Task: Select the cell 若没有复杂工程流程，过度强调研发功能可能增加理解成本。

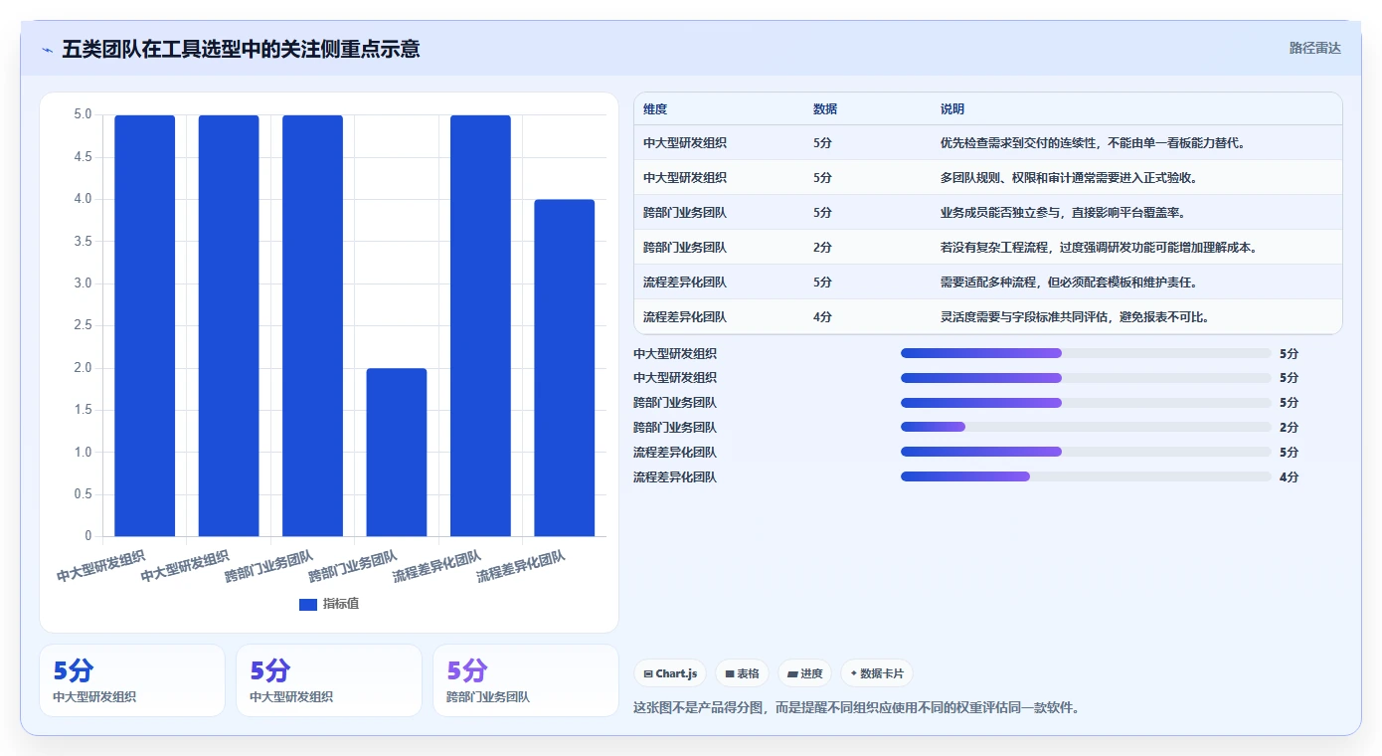Action: tap(1099, 248)
